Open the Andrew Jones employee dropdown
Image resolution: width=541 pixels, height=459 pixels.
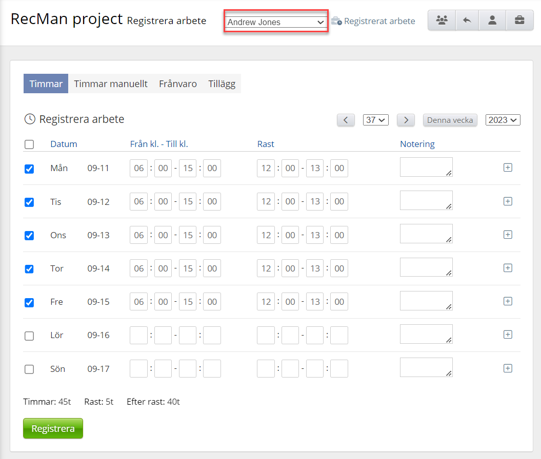click(275, 22)
